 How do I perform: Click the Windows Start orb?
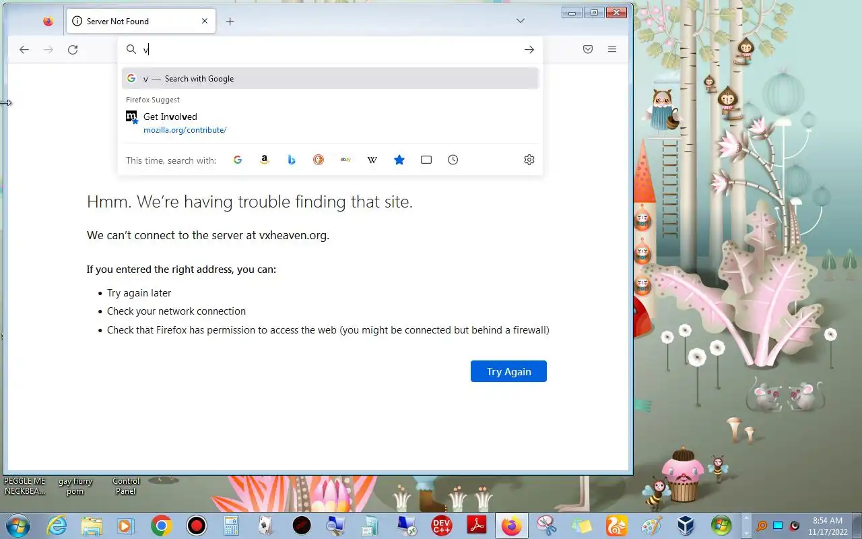(18, 526)
